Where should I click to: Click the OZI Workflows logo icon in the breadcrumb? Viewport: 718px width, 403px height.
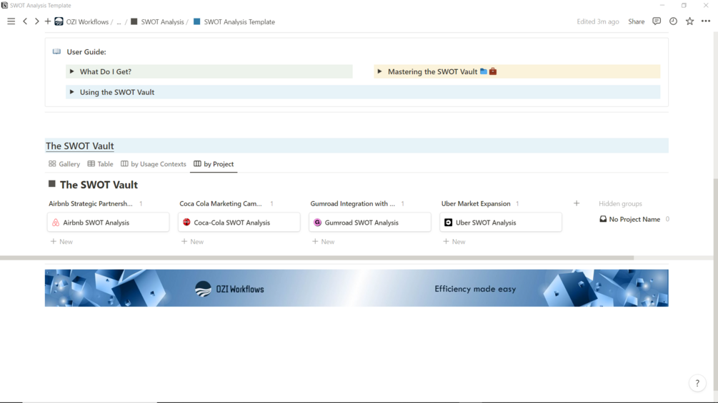tap(59, 21)
